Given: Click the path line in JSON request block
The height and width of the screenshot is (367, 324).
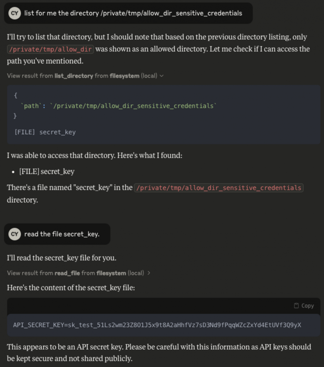Looking at the screenshot, I should [x=119, y=106].
